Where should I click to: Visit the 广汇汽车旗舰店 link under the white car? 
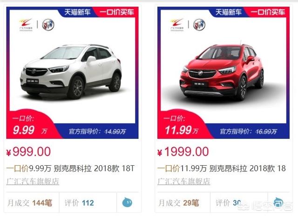click(33, 182)
